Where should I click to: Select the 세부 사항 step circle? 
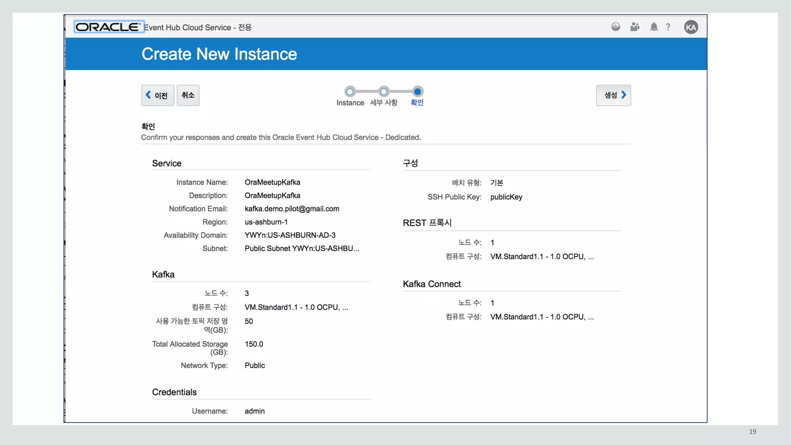(383, 92)
